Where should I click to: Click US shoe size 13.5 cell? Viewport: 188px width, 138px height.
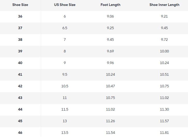click(65, 133)
